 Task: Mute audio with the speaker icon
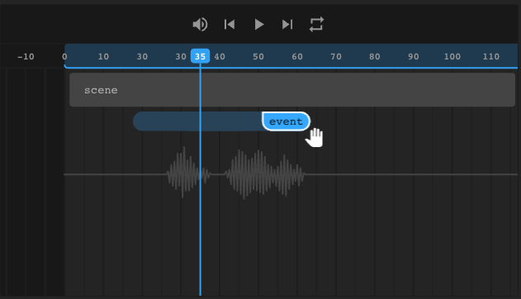[200, 25]
